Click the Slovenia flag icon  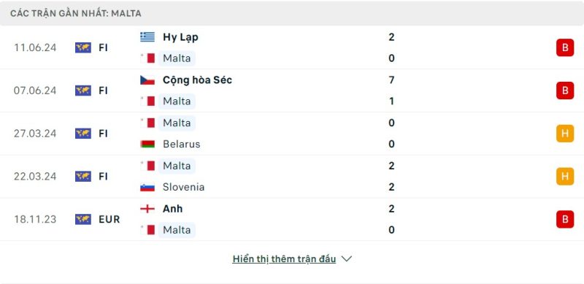click(x=147, y=187)
